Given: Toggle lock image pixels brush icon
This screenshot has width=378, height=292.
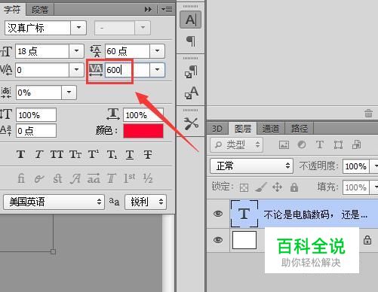Looking at the screenshot, I should (261, 187).
